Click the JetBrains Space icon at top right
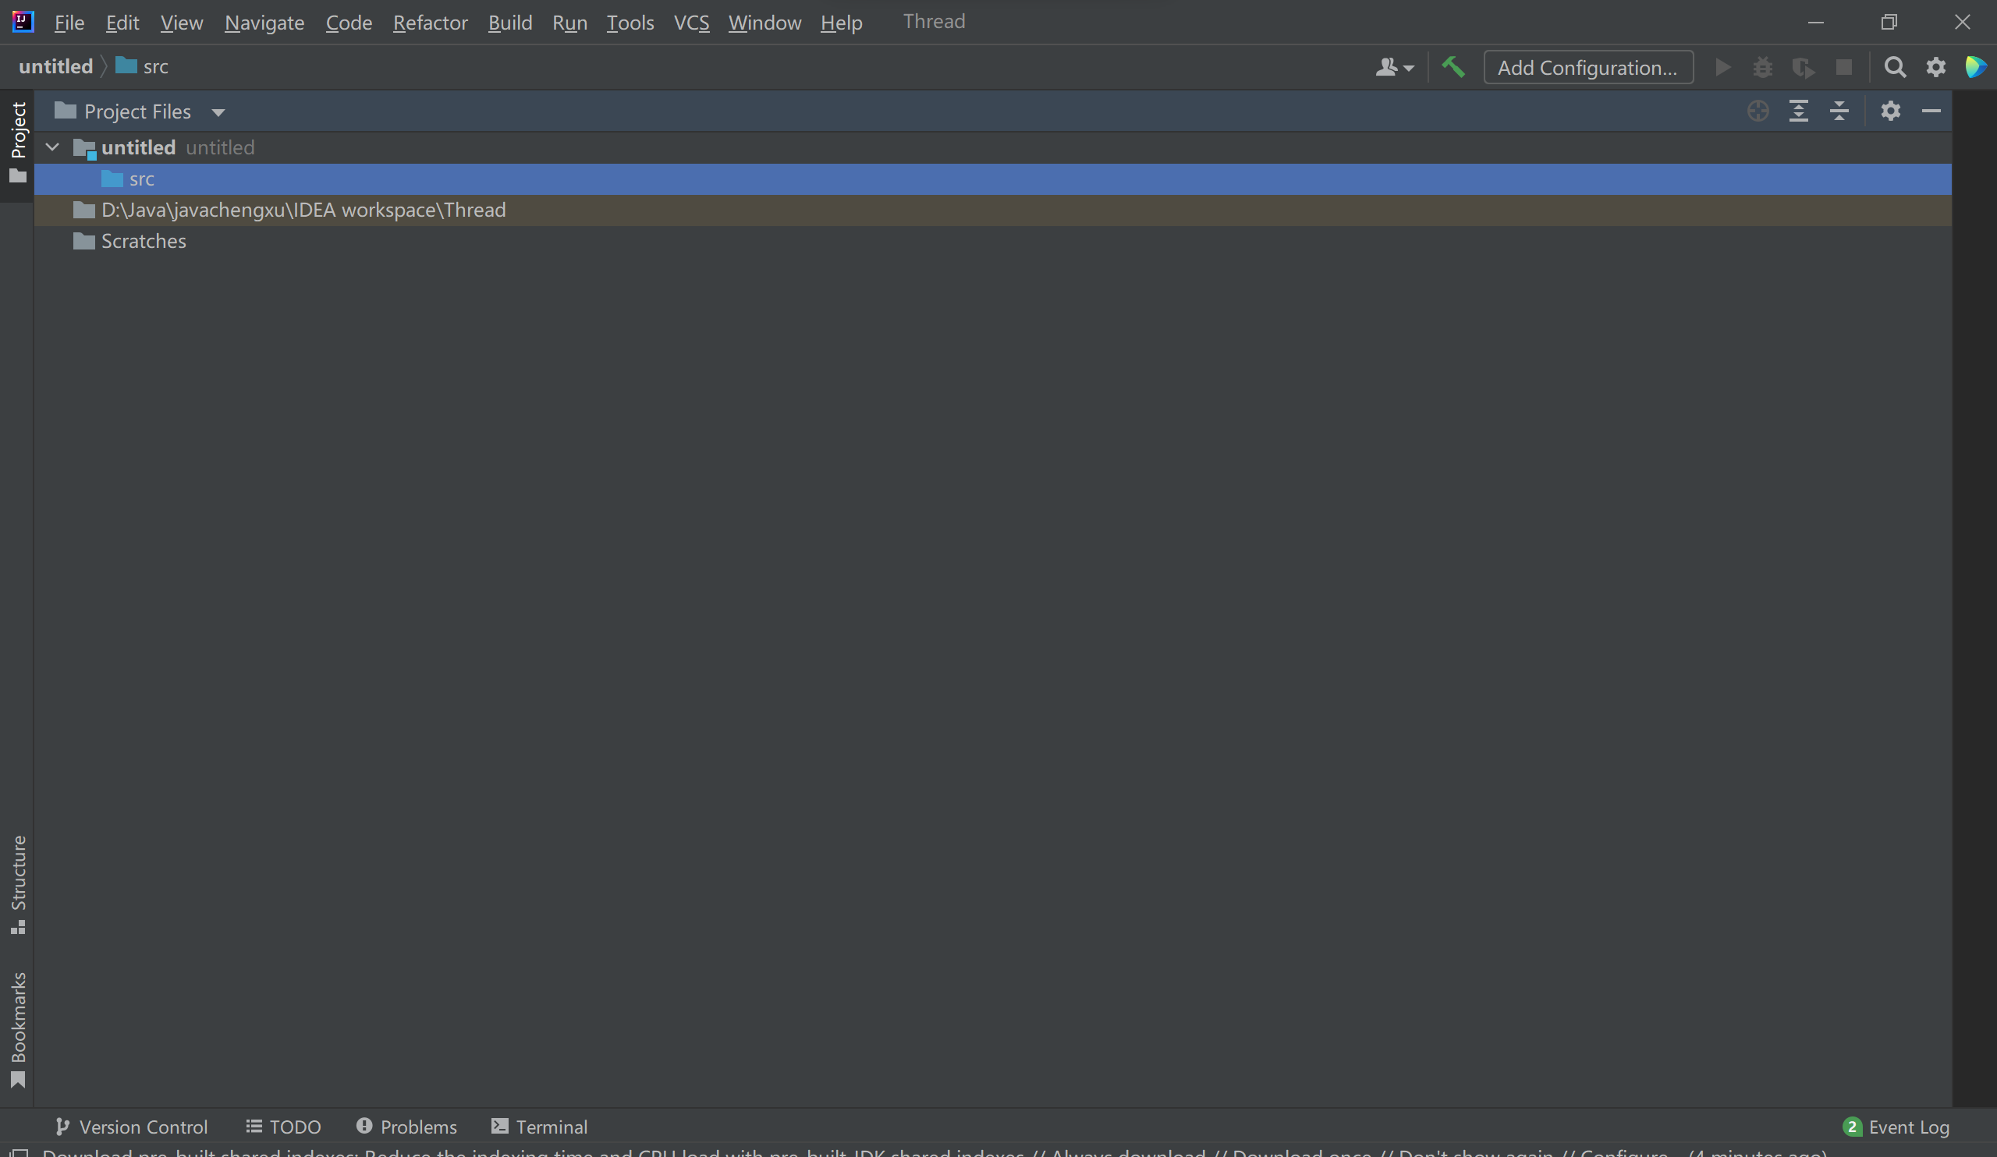Screen dimensions: 1997x1157 pyautogui.click(x=1975, y=67)
